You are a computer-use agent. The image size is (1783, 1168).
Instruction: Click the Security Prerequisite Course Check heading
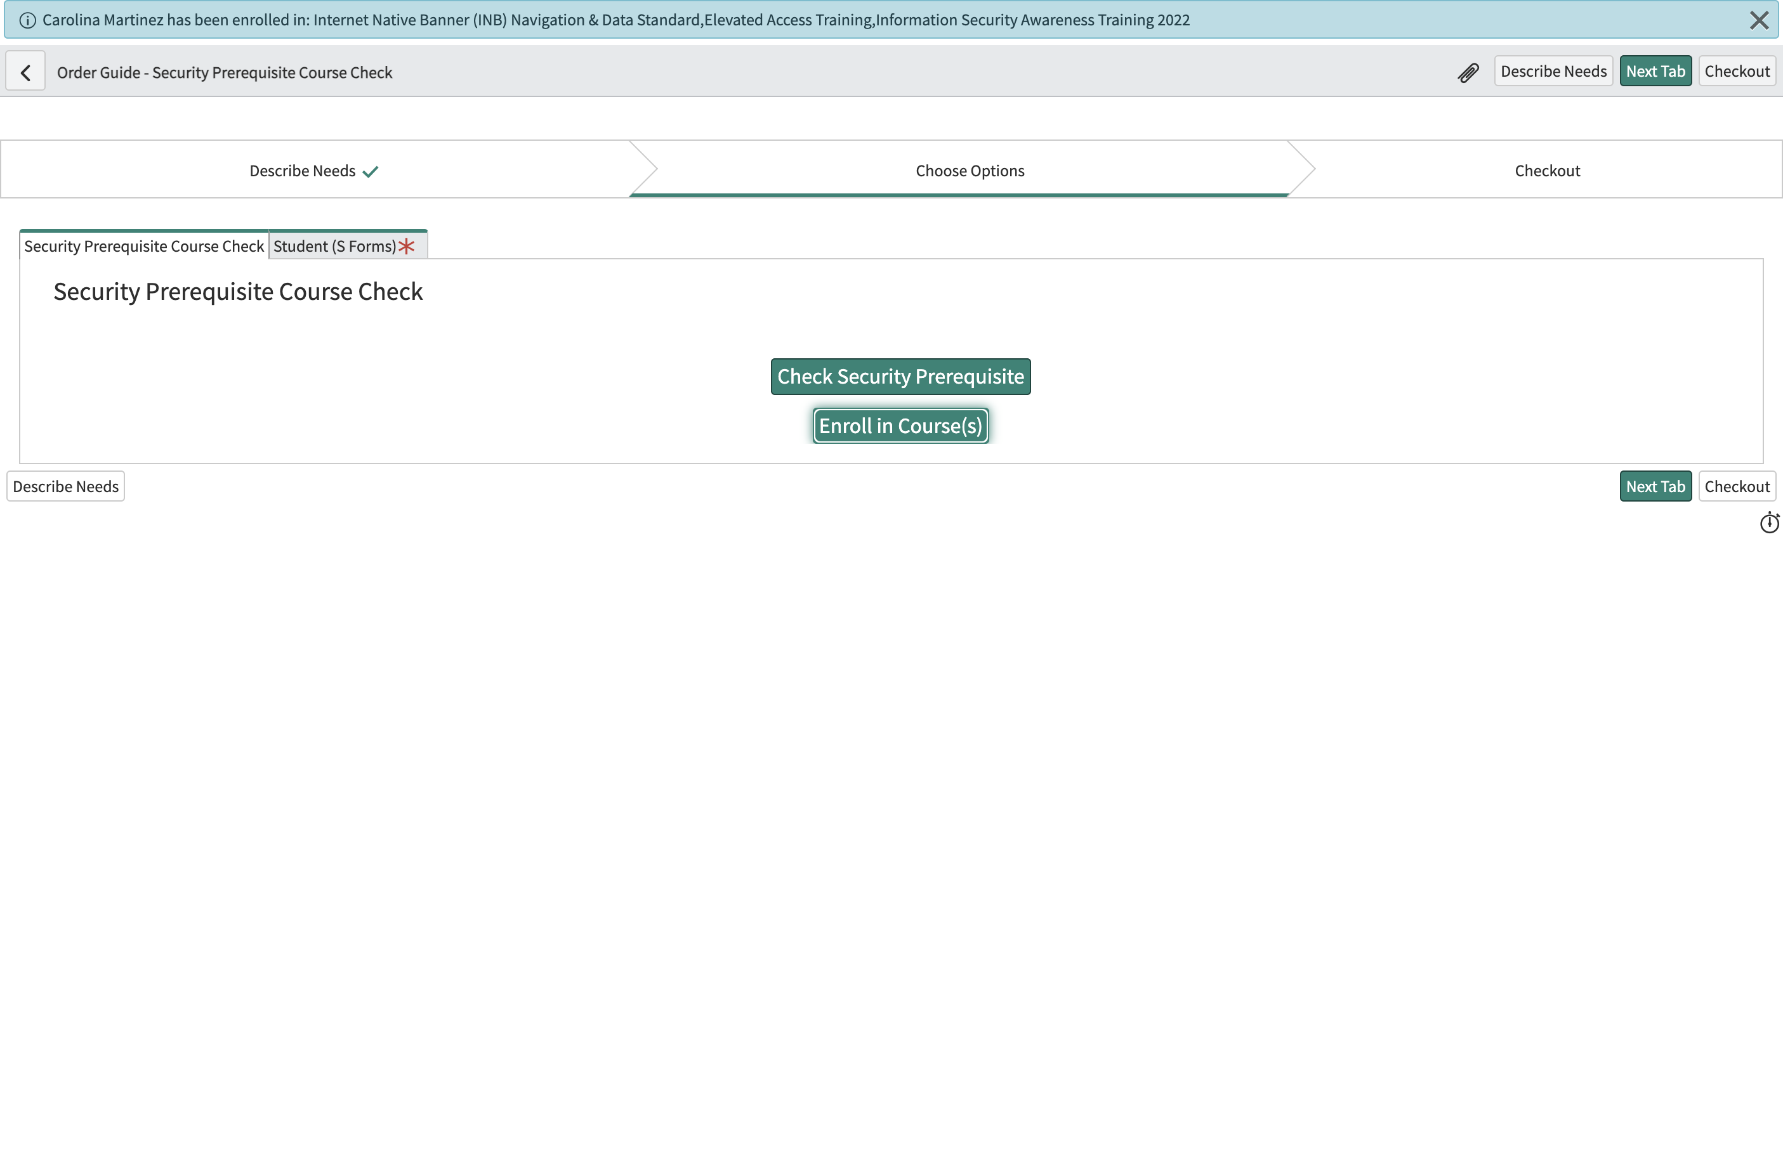238,291
